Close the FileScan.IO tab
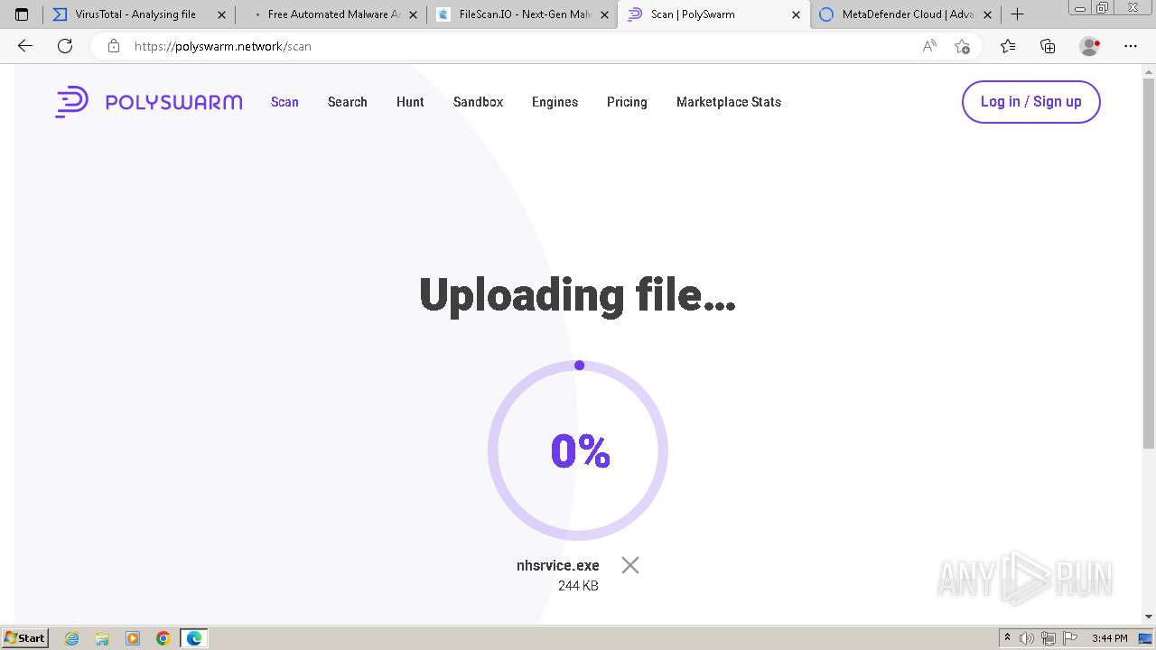The height and width of the screenshot is (650, 1156). pos(604,14)
